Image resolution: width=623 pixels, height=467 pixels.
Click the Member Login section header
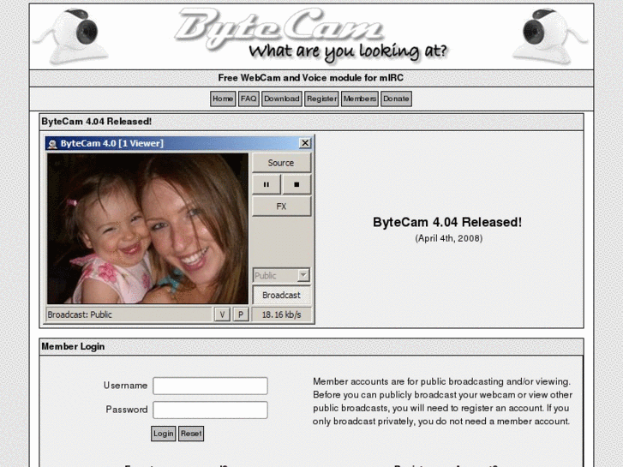(x=312, y=346)
